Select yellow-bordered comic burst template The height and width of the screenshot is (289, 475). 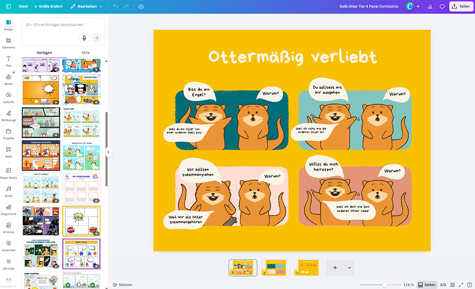pyautogui.click(x=81, y=221)
